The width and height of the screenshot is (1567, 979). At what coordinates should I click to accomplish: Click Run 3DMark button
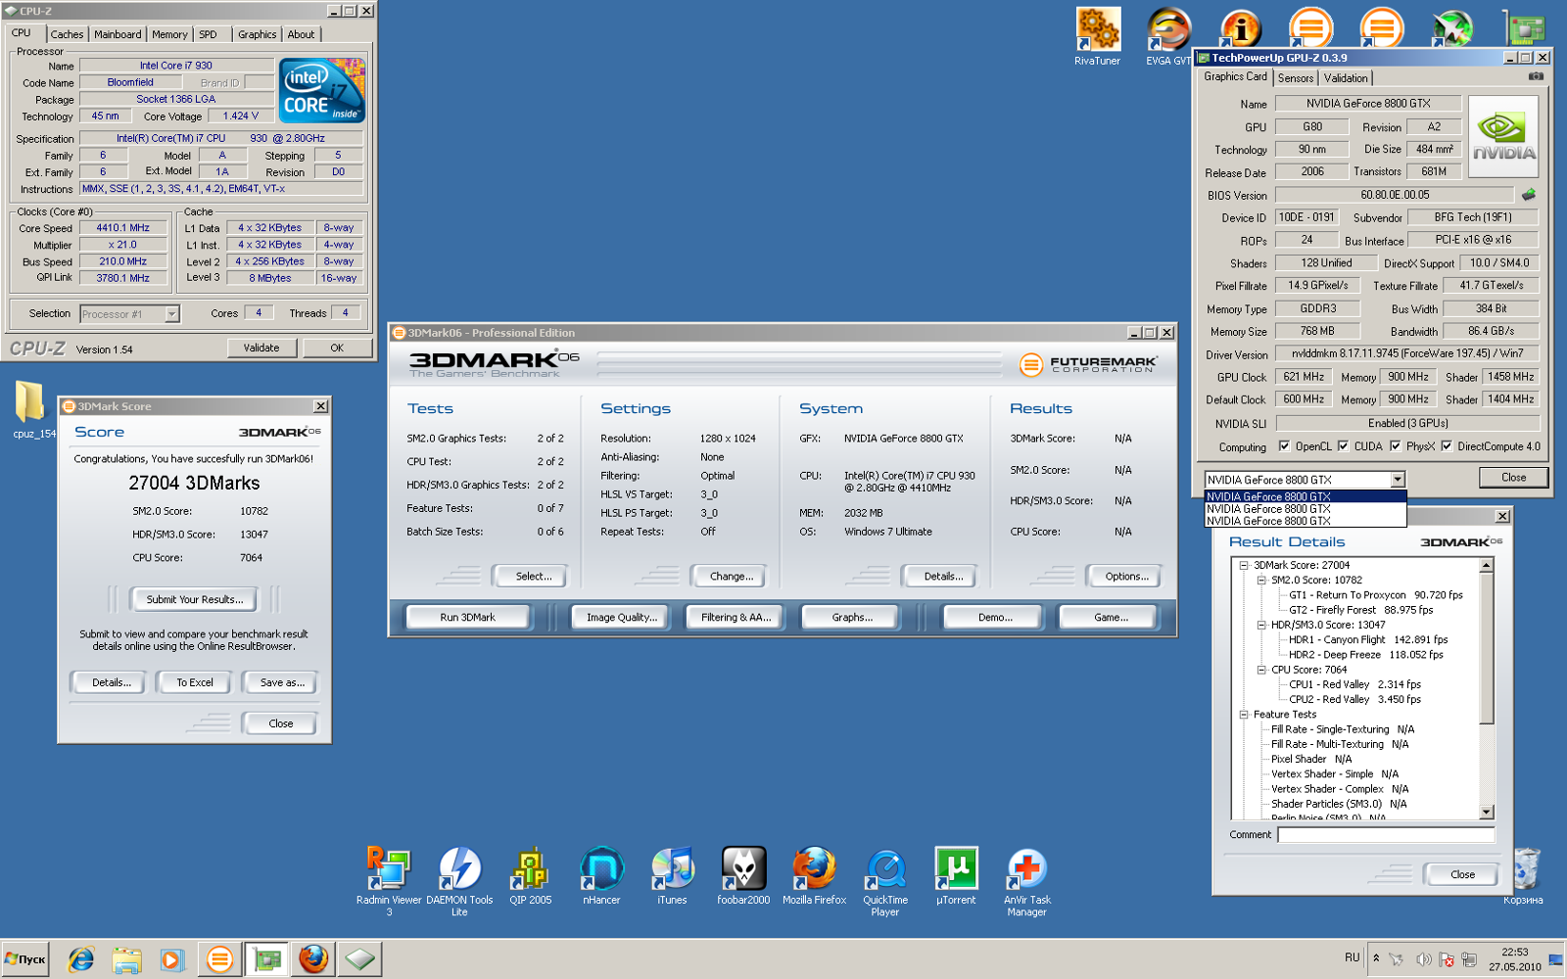[x=467, y=617]
